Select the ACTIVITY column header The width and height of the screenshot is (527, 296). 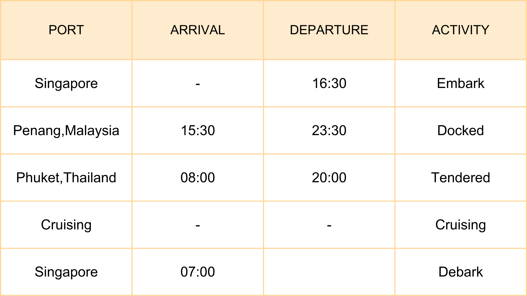point(461,30)
